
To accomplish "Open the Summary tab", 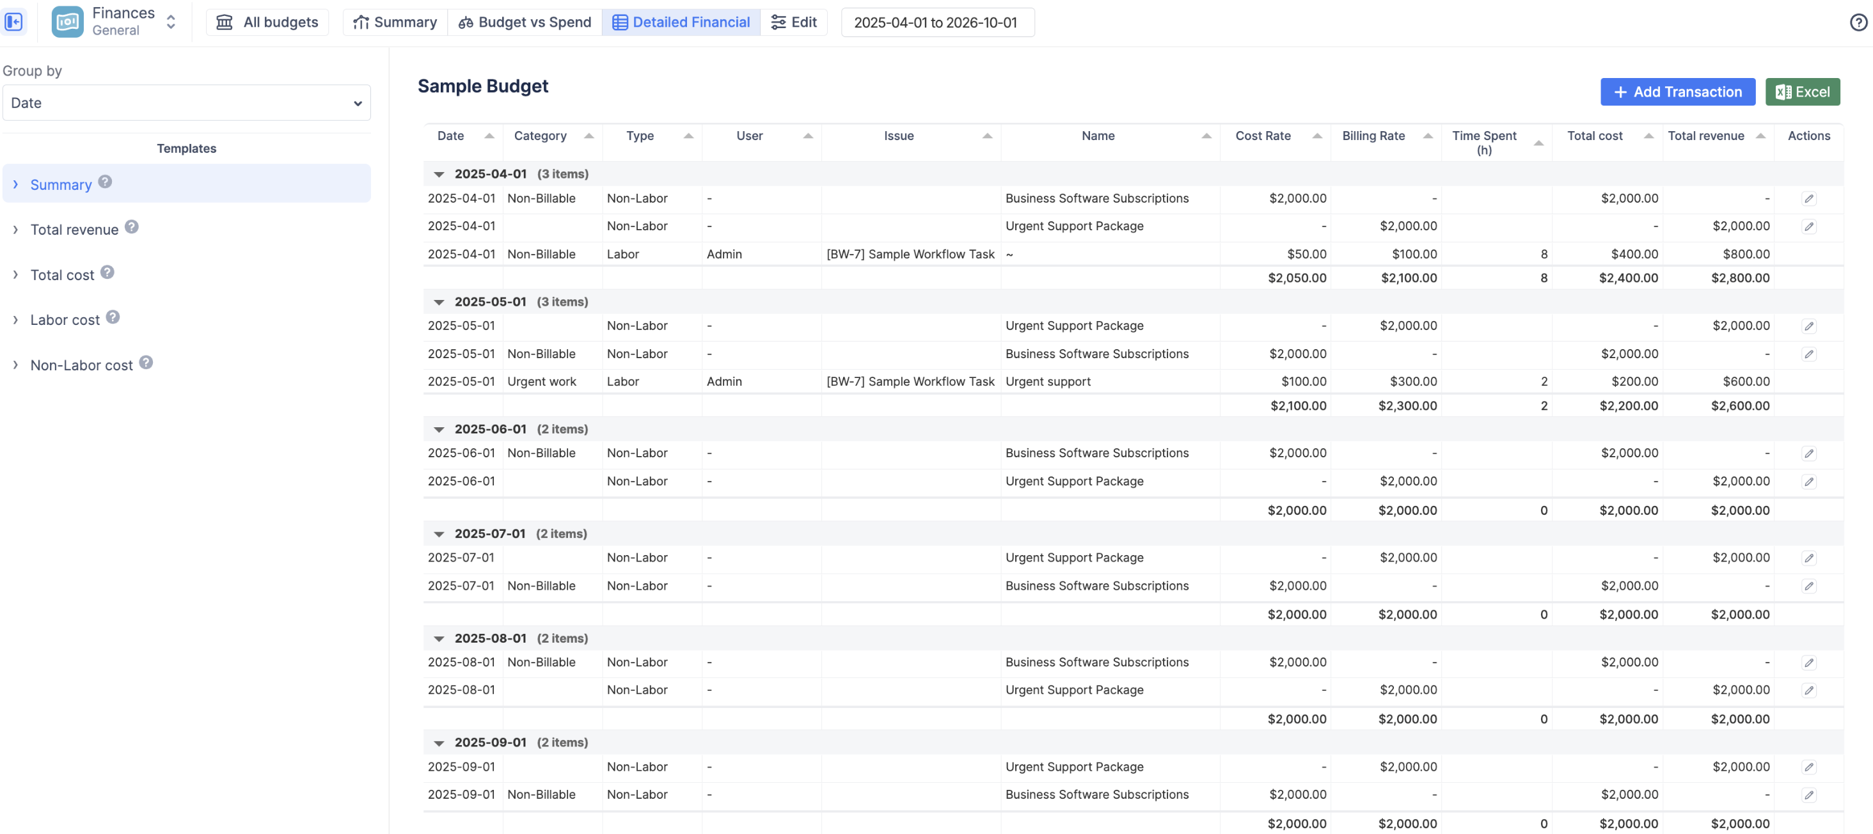I will [395, 22].
